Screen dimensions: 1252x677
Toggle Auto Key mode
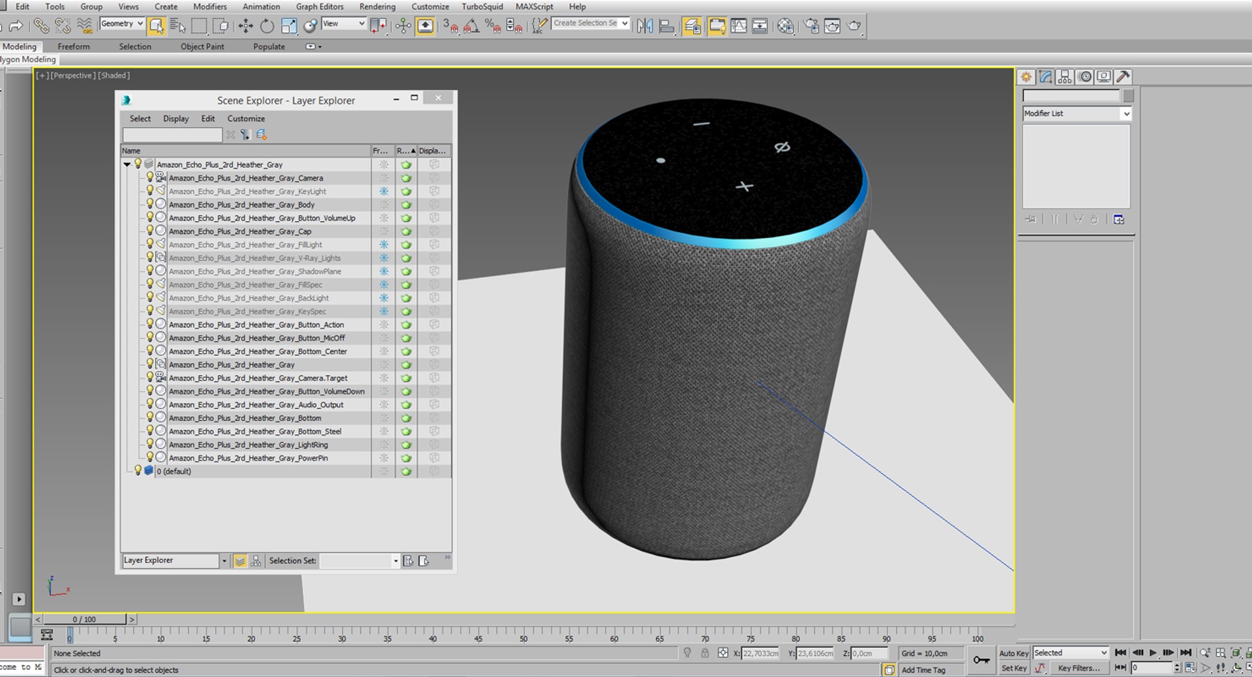coord(1013,653)
